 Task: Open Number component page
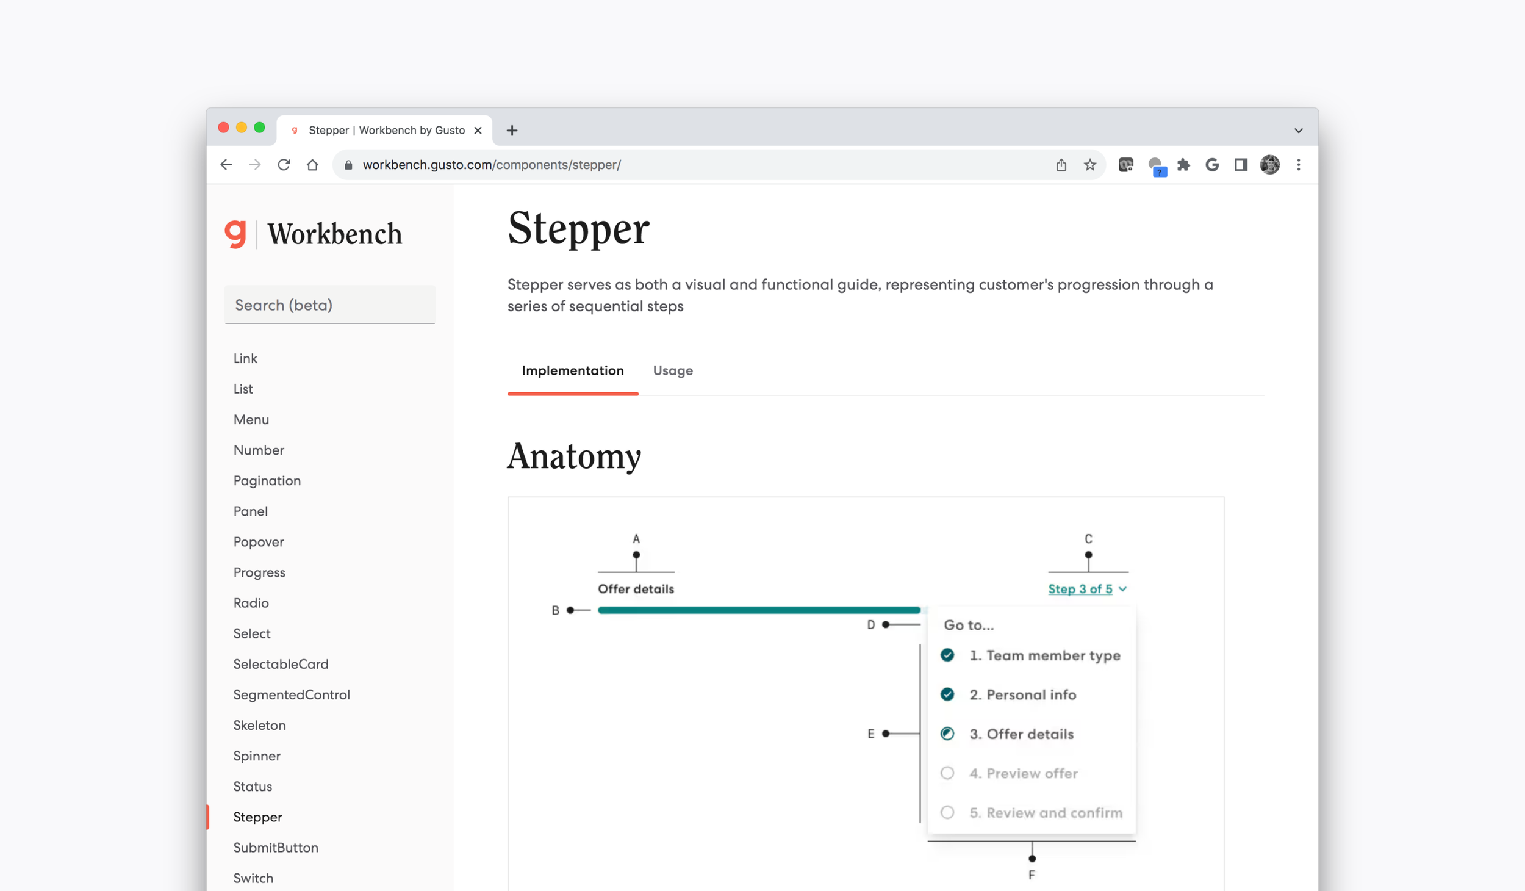pyautogui.click(x=259, y=450)
